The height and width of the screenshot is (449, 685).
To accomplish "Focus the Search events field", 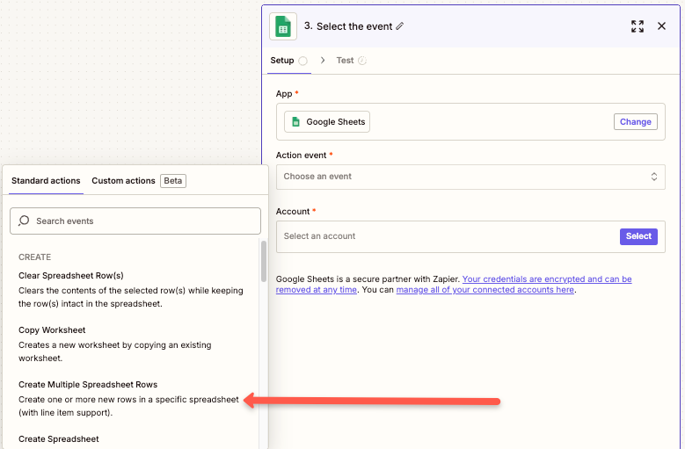I will [x=135, y=221].
